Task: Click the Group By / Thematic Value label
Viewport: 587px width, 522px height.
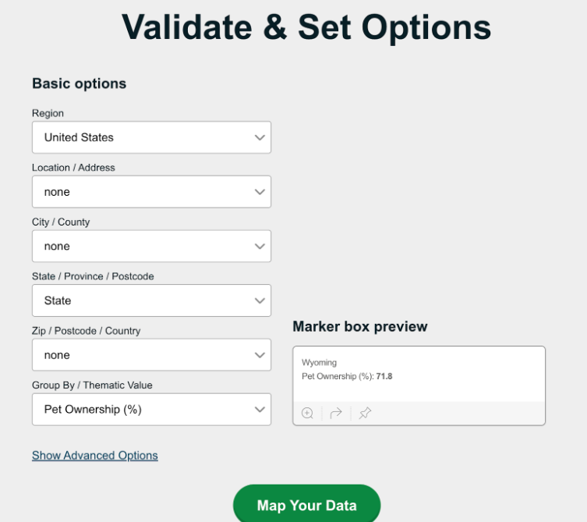Action: point(92,385)
